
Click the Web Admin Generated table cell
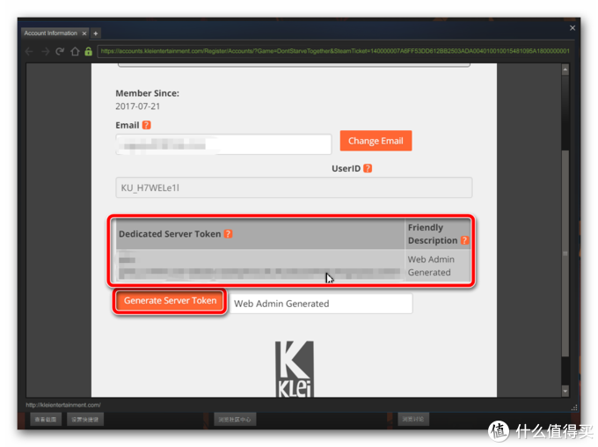tap(437, 266)
